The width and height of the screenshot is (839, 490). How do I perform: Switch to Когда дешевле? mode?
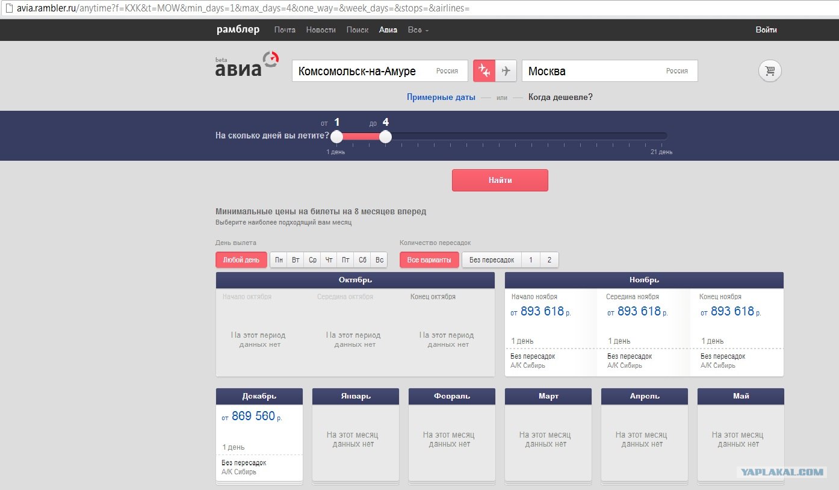pos(560,97)
